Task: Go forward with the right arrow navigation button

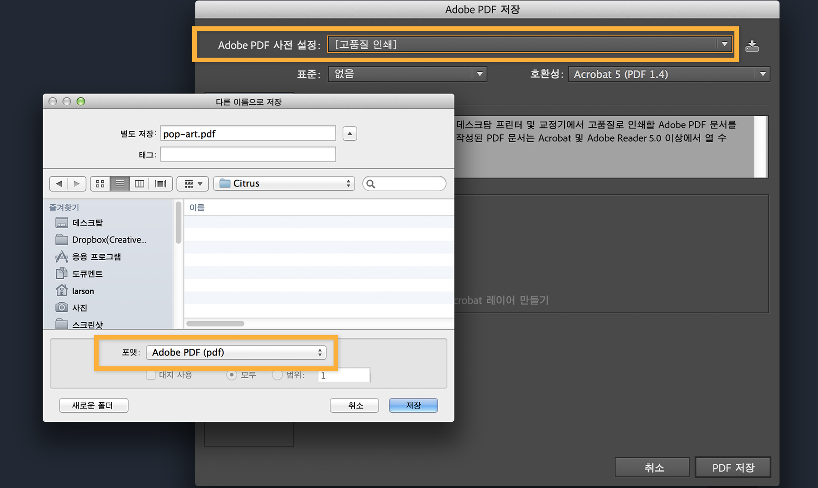Action: tap(77, 183)
